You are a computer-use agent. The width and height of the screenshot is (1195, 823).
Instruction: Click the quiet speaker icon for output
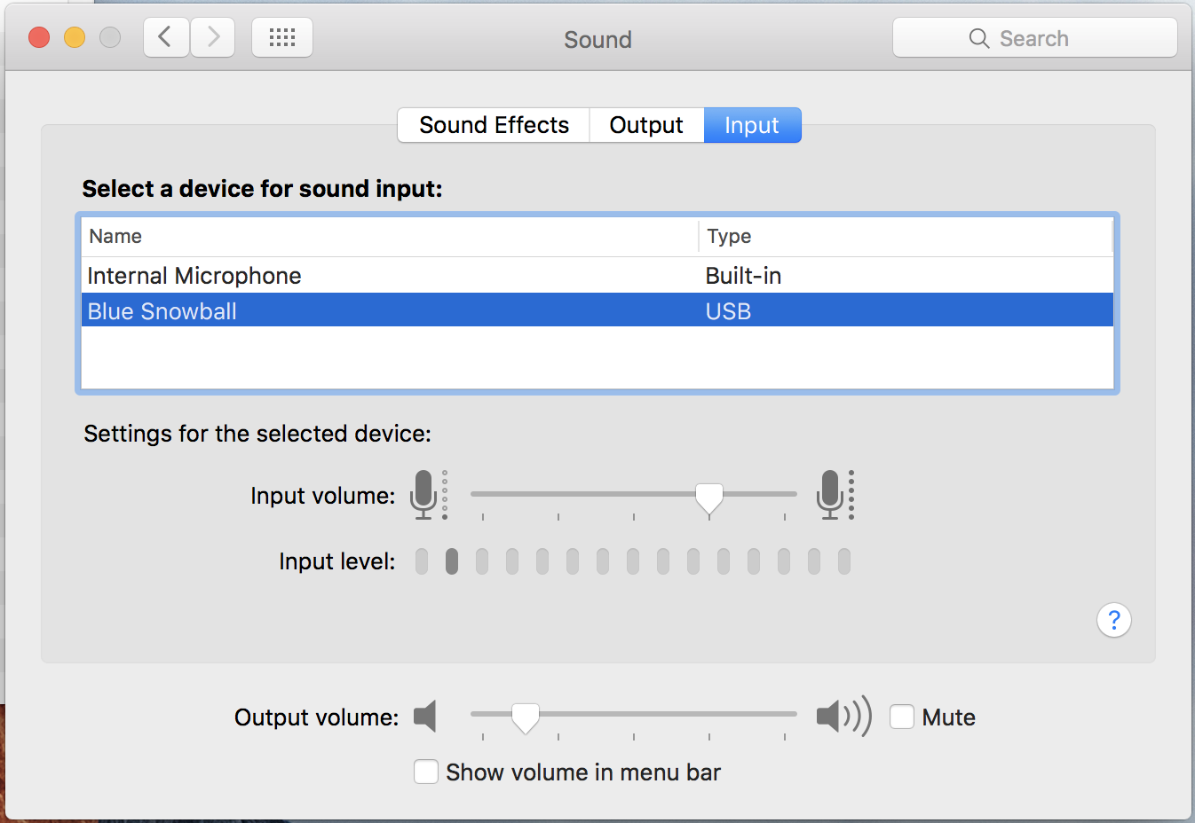tap(425, 716)
